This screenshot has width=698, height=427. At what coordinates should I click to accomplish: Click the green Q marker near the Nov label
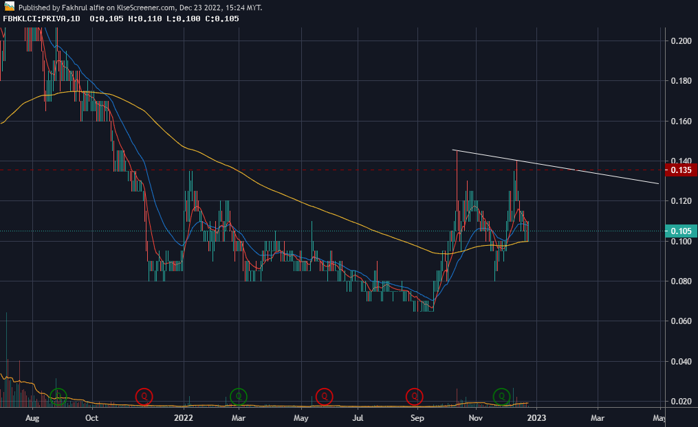tap(501, 396)
